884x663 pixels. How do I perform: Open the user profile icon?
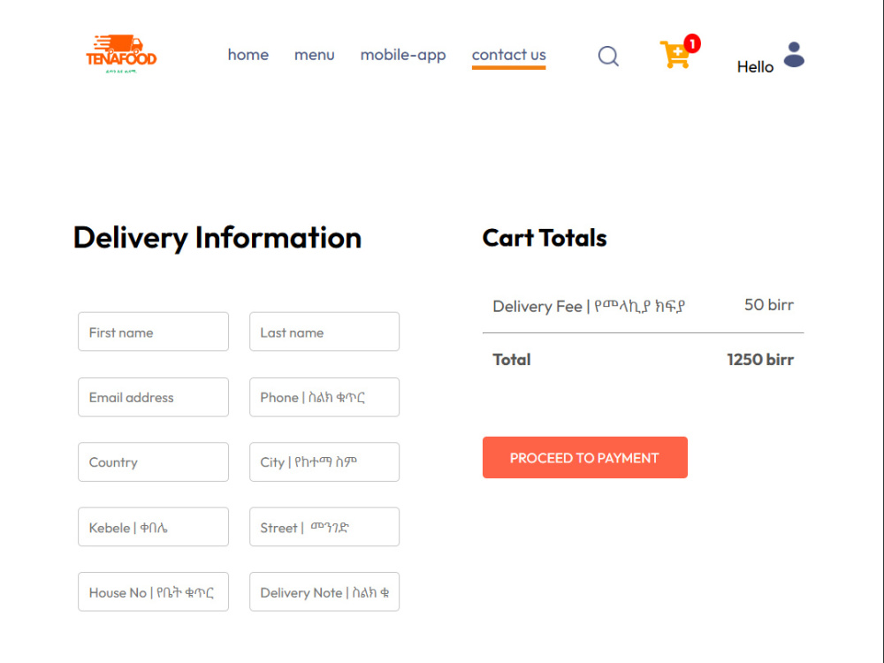794,55
